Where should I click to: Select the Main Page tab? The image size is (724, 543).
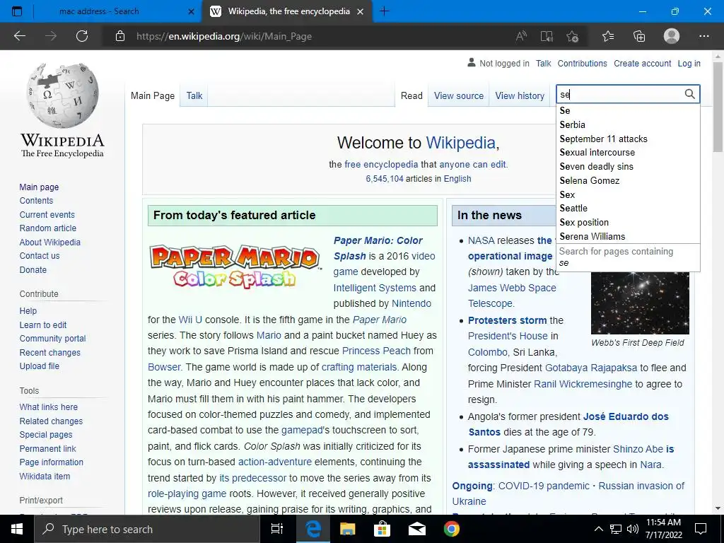(153, 95)
